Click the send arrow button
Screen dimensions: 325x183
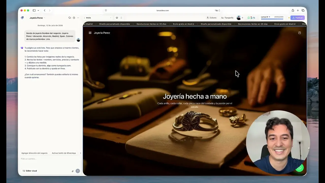click(x=78, y=171)
